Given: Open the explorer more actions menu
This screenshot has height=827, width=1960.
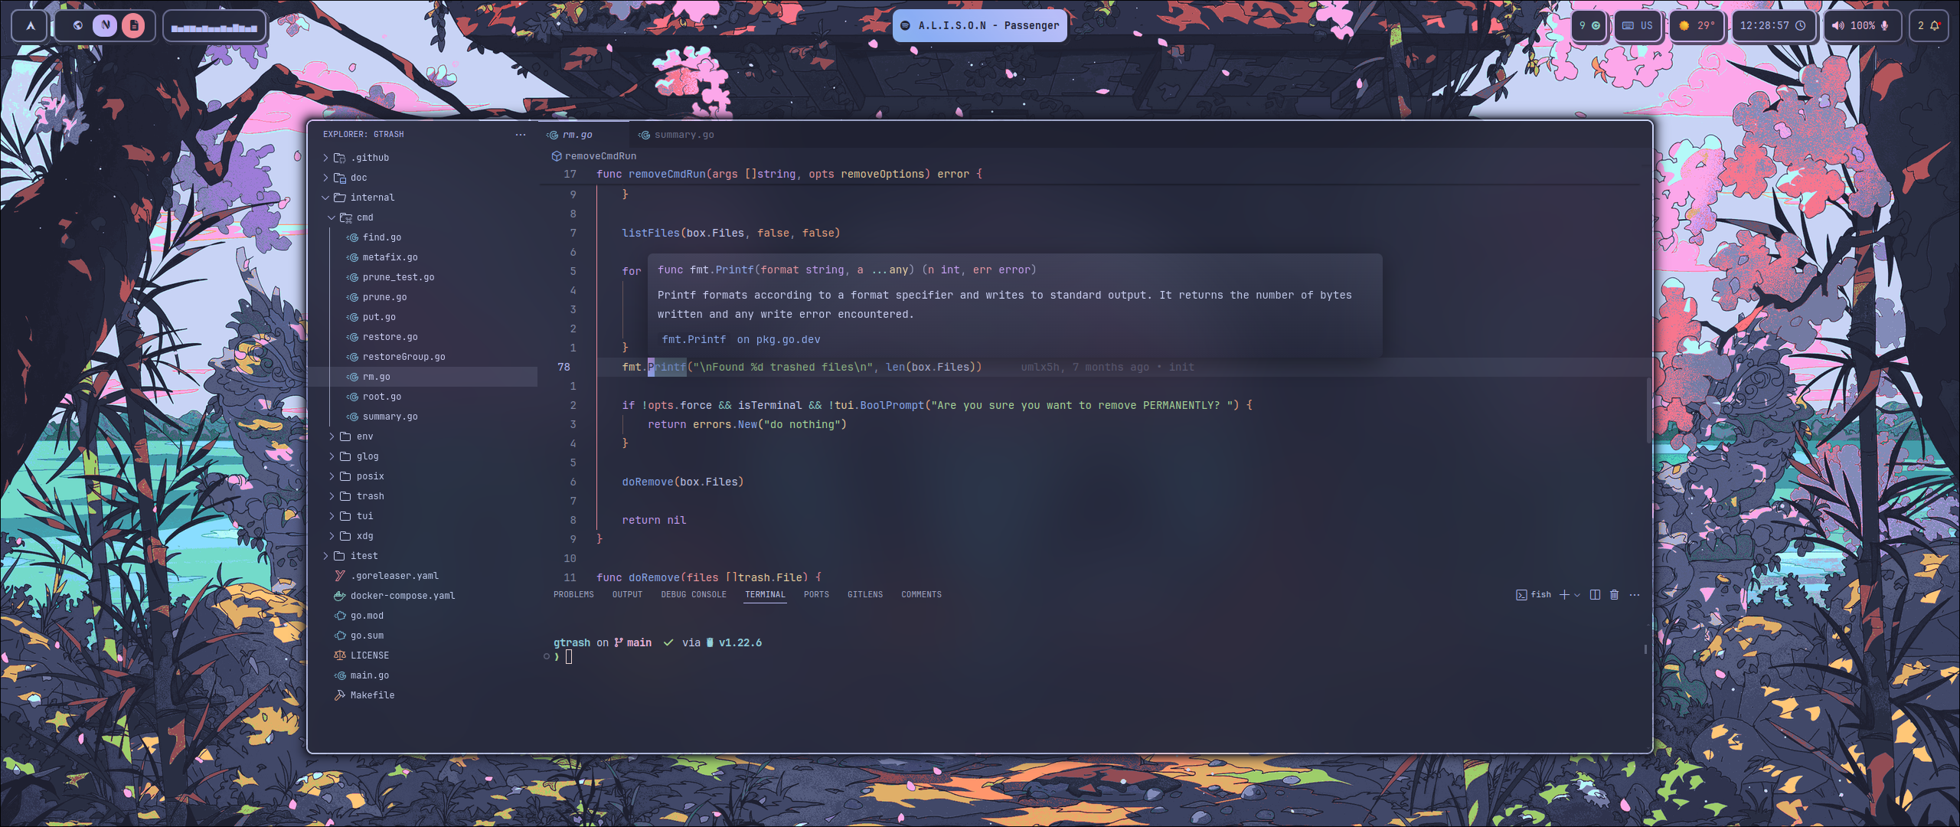Looking at the screenshot, I should pos(519,134).
